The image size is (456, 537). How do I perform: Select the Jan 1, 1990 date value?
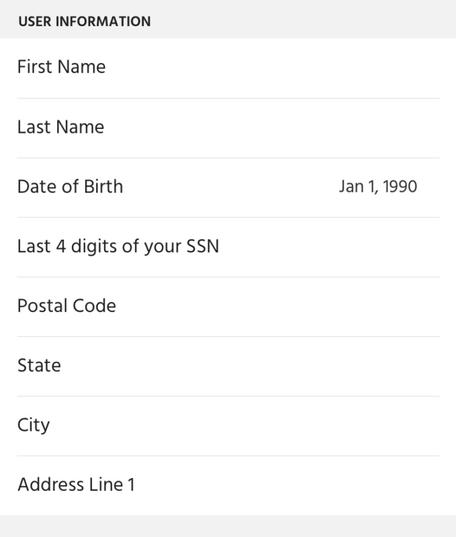point(378,187)
